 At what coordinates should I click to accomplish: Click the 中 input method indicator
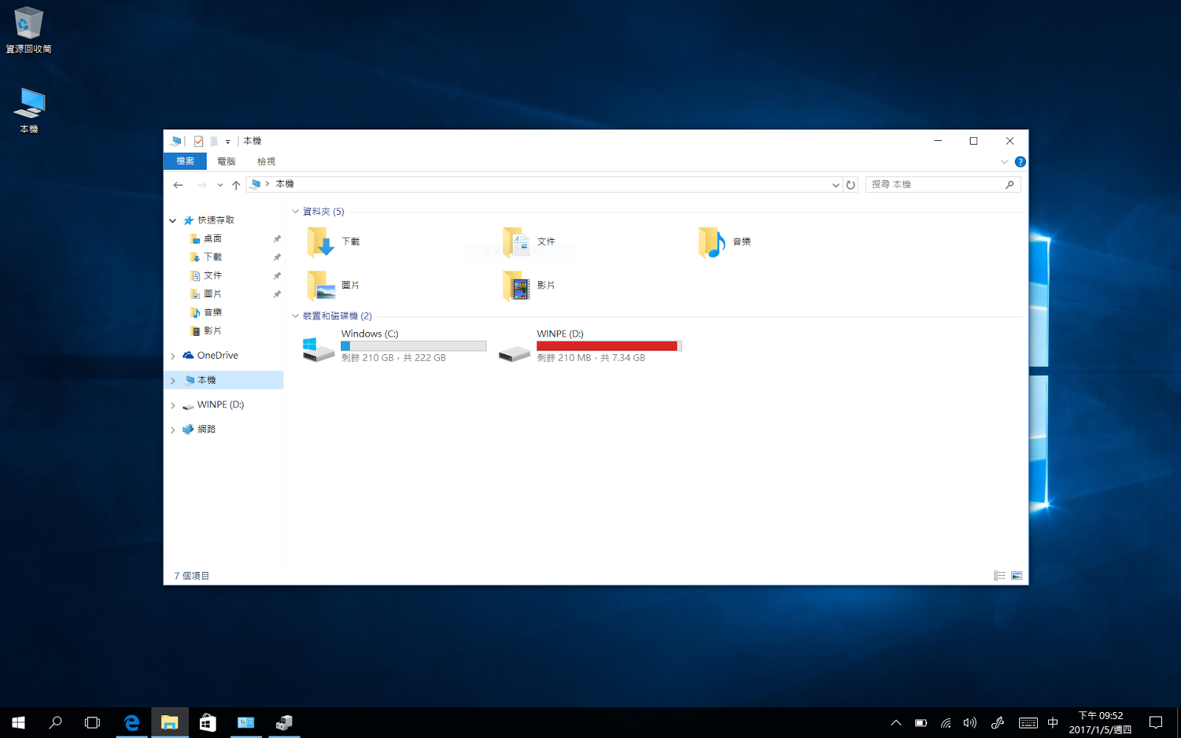1053,723
